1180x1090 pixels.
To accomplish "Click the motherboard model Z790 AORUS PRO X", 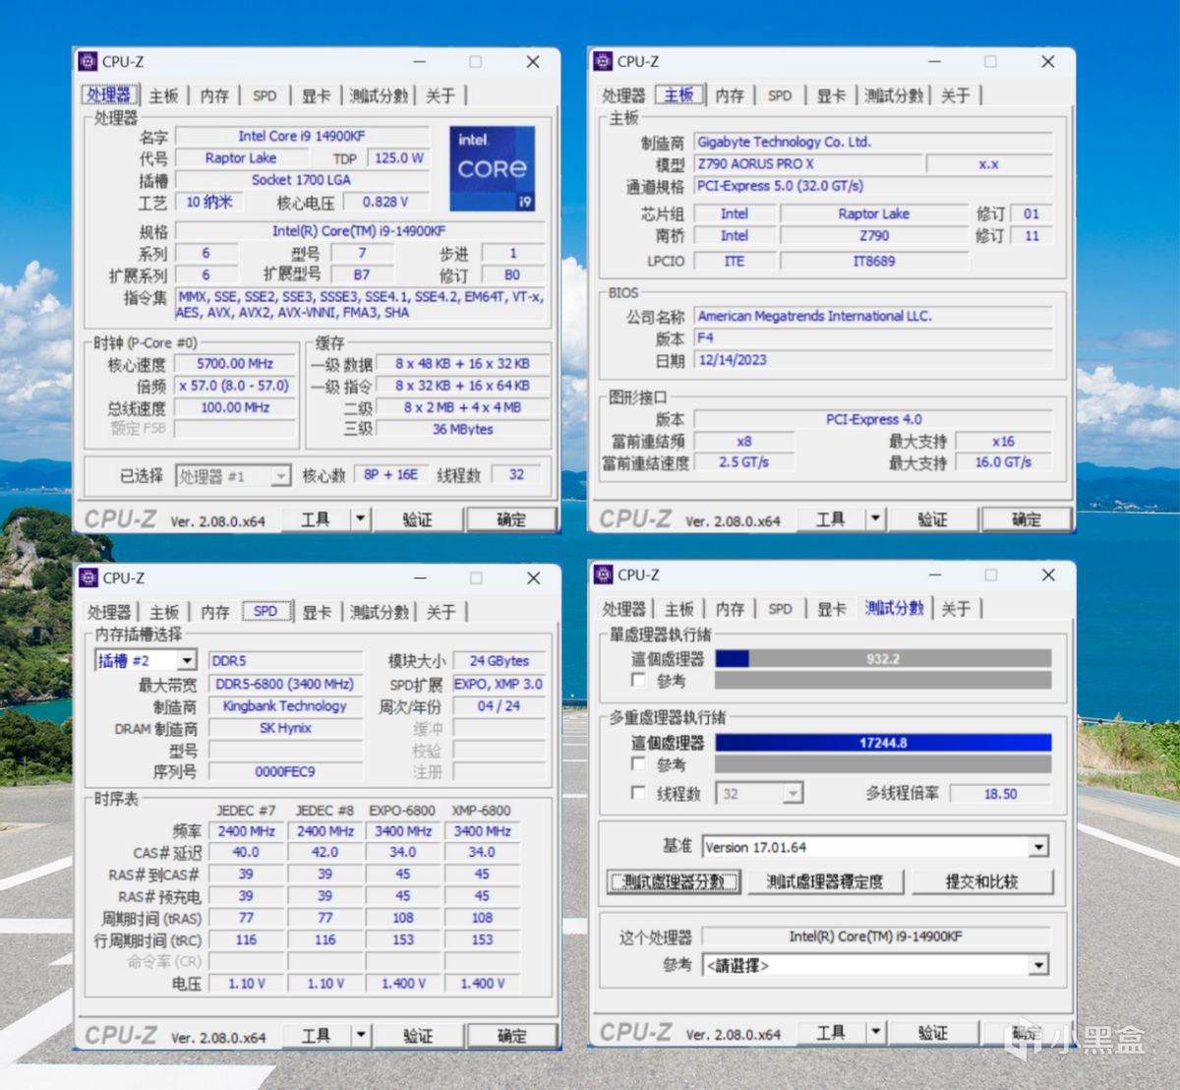I will pos(807,163).
